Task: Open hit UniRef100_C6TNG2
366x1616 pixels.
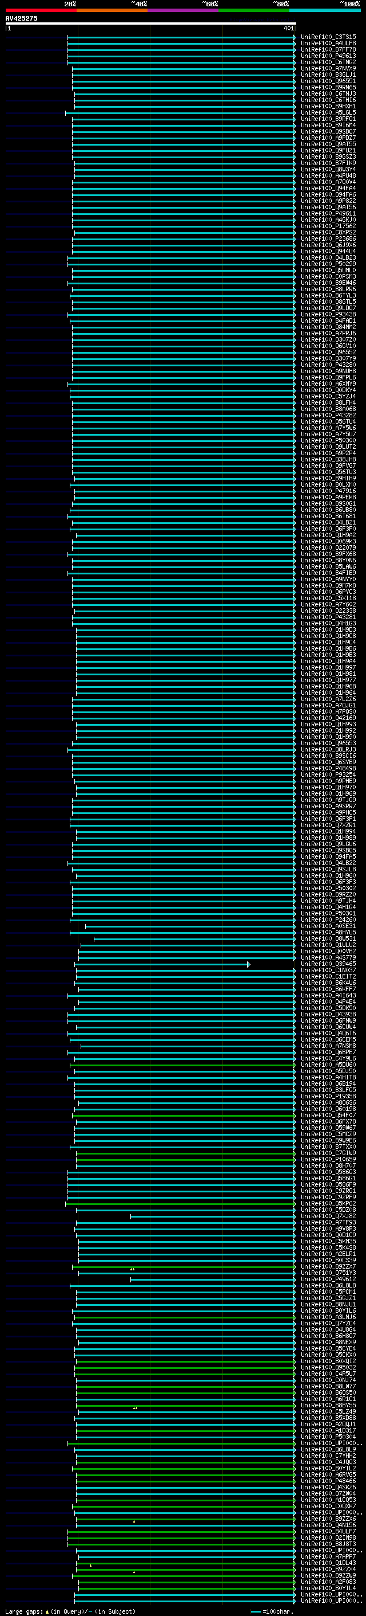Action: (328, 62)
